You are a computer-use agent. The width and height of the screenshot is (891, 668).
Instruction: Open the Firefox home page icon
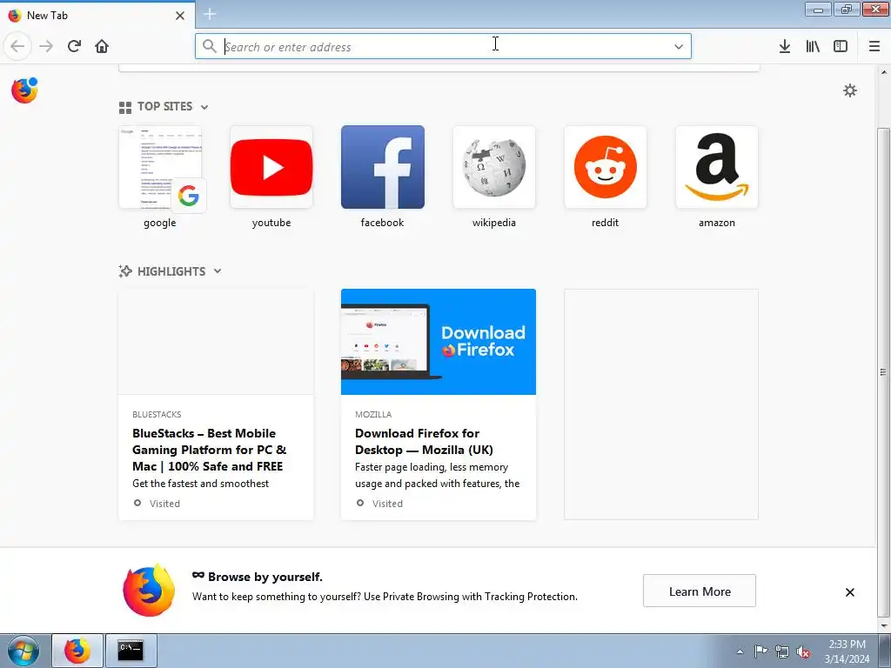coord(102,46)
